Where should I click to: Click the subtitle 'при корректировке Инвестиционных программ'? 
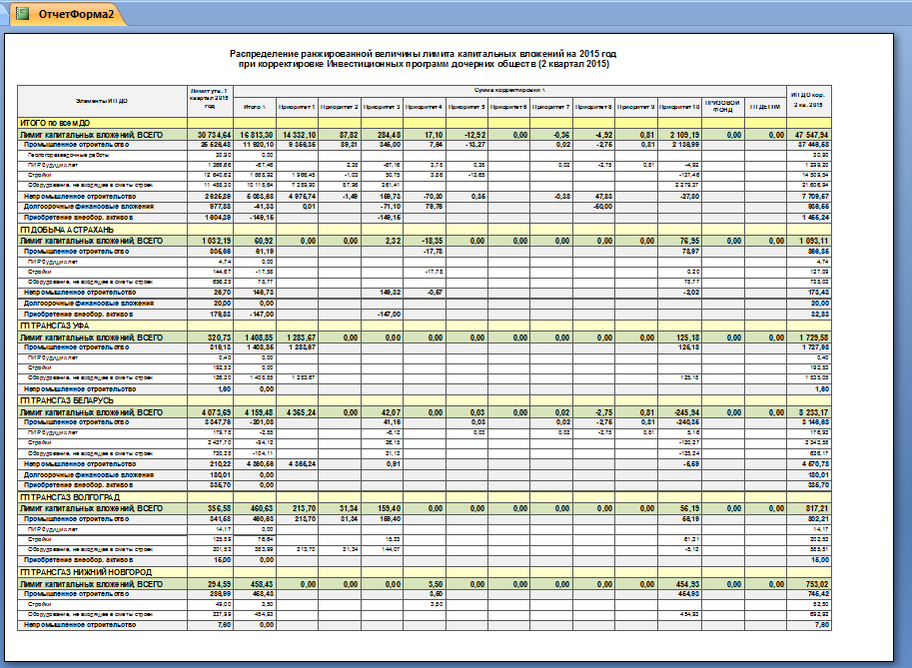424,64
